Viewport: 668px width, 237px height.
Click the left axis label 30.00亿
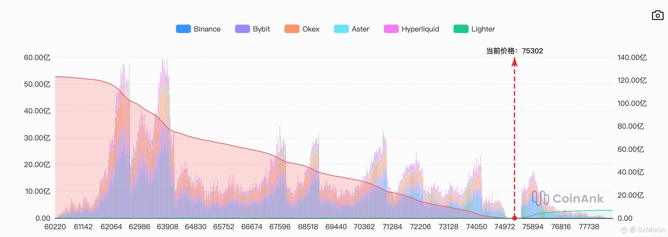37,138
